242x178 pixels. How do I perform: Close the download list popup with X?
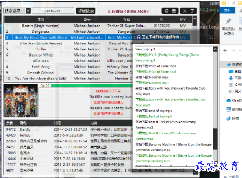(x=211, y=37)
